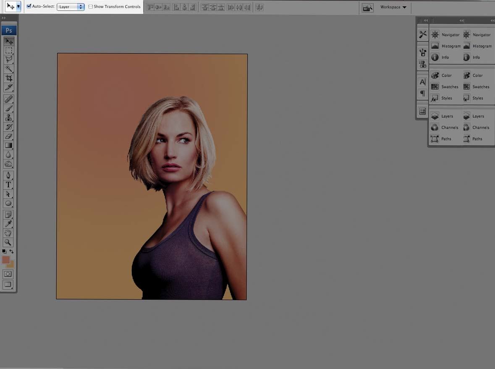Image resolution: width=495 pixels, height=369 pixels.
Task: Open the Paragraph panel icon
Action: 423,94
